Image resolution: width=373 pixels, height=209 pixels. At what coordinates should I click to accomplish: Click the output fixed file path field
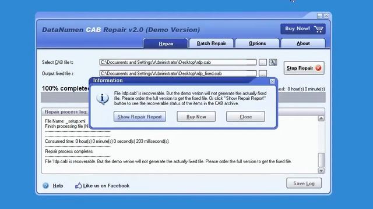[178, 74]
